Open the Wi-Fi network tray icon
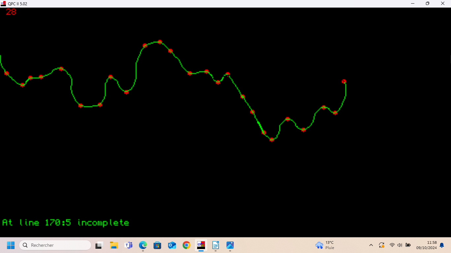Screen dimensions: 451x253 pyautogui.click(x=392, y=245)
